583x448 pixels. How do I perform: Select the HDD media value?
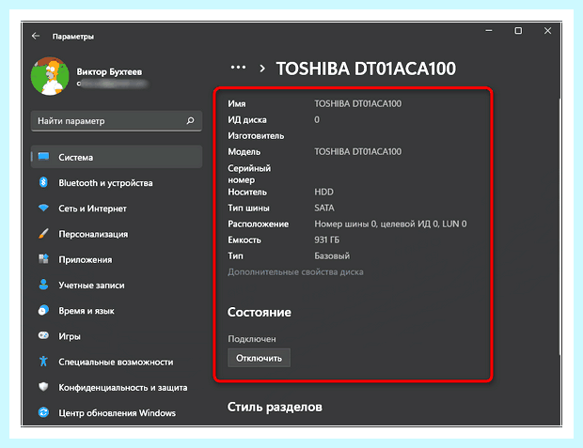[323, 192]
